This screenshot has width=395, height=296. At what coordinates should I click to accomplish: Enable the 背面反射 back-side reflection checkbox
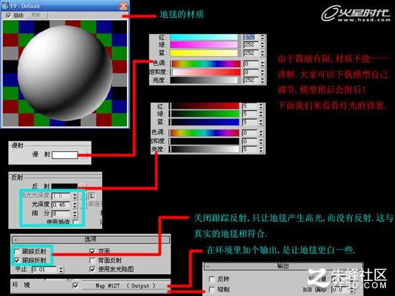click(x=92, y=260)
